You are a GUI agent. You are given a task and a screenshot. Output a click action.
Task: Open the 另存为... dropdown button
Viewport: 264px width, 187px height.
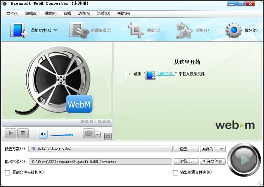[212, 149]
